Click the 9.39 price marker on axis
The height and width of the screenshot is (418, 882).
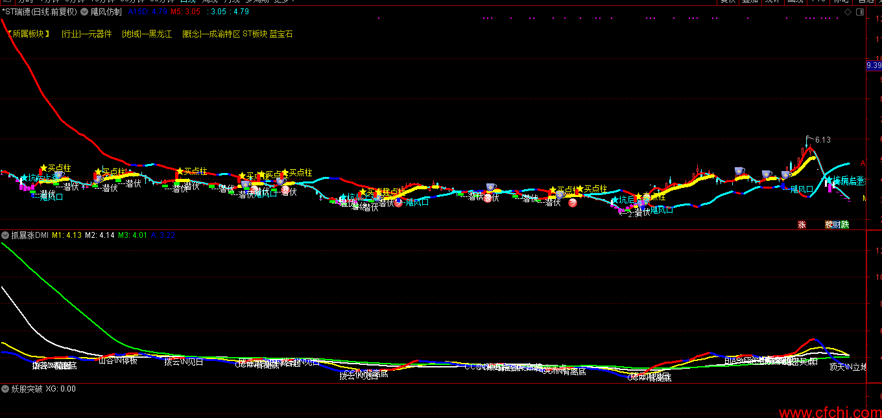pyautogui.click(x=874, y=65)
